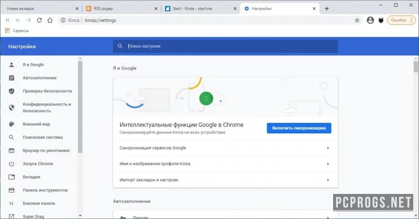Open the Ошибка menu button

coord(401,20)
